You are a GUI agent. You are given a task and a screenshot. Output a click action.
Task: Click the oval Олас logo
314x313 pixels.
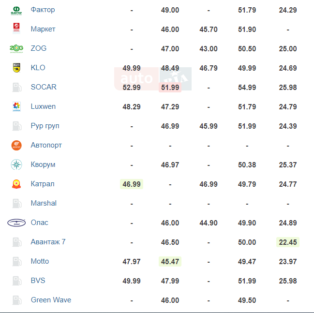click(x=16, y=223)
